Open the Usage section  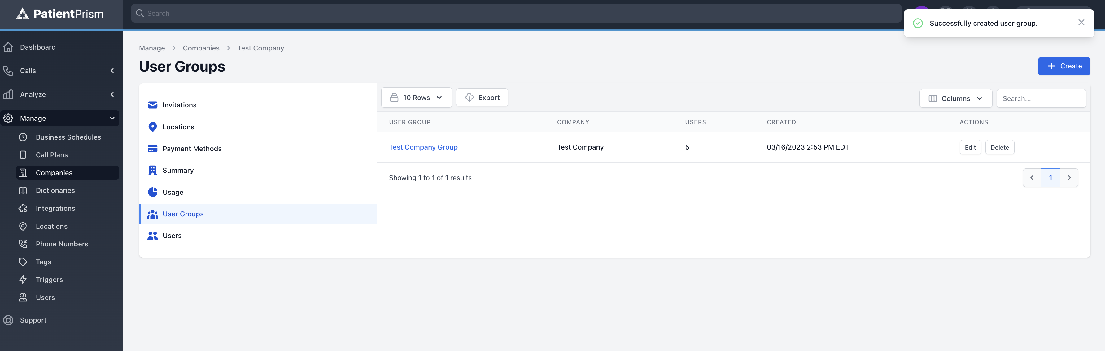coord(258,192)
